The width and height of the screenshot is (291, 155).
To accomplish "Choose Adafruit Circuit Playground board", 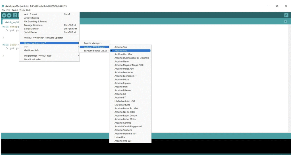I will pyautogui.click(x=128, y=126).
